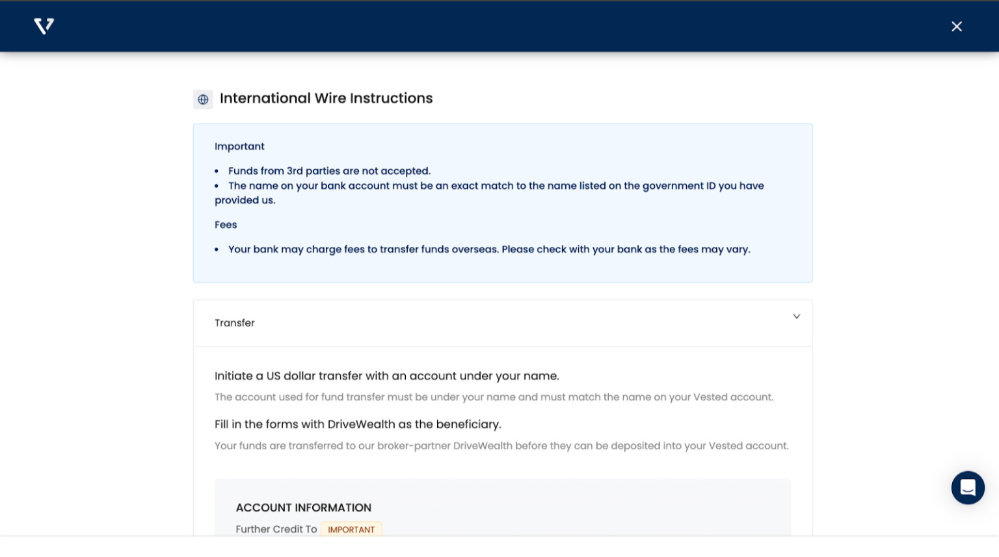Click the Vested logo in the top navigation bar

click(x=43, y=26)
